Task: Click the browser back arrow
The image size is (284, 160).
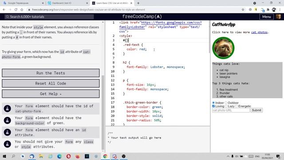Action: tap(4, 10)
